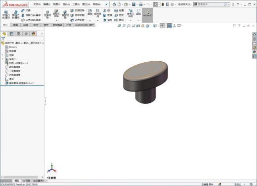Click the Rebuild traffic-light icon
This screenshot has height=186, width=257.
click(163, 4)
